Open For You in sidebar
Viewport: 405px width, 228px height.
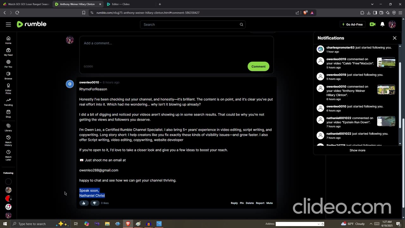[x=8, y=64]
